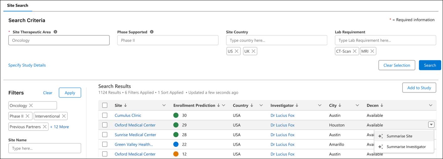Viewport: 443px width, 159px height.
Task: Click the Search button
Action: 430,65
